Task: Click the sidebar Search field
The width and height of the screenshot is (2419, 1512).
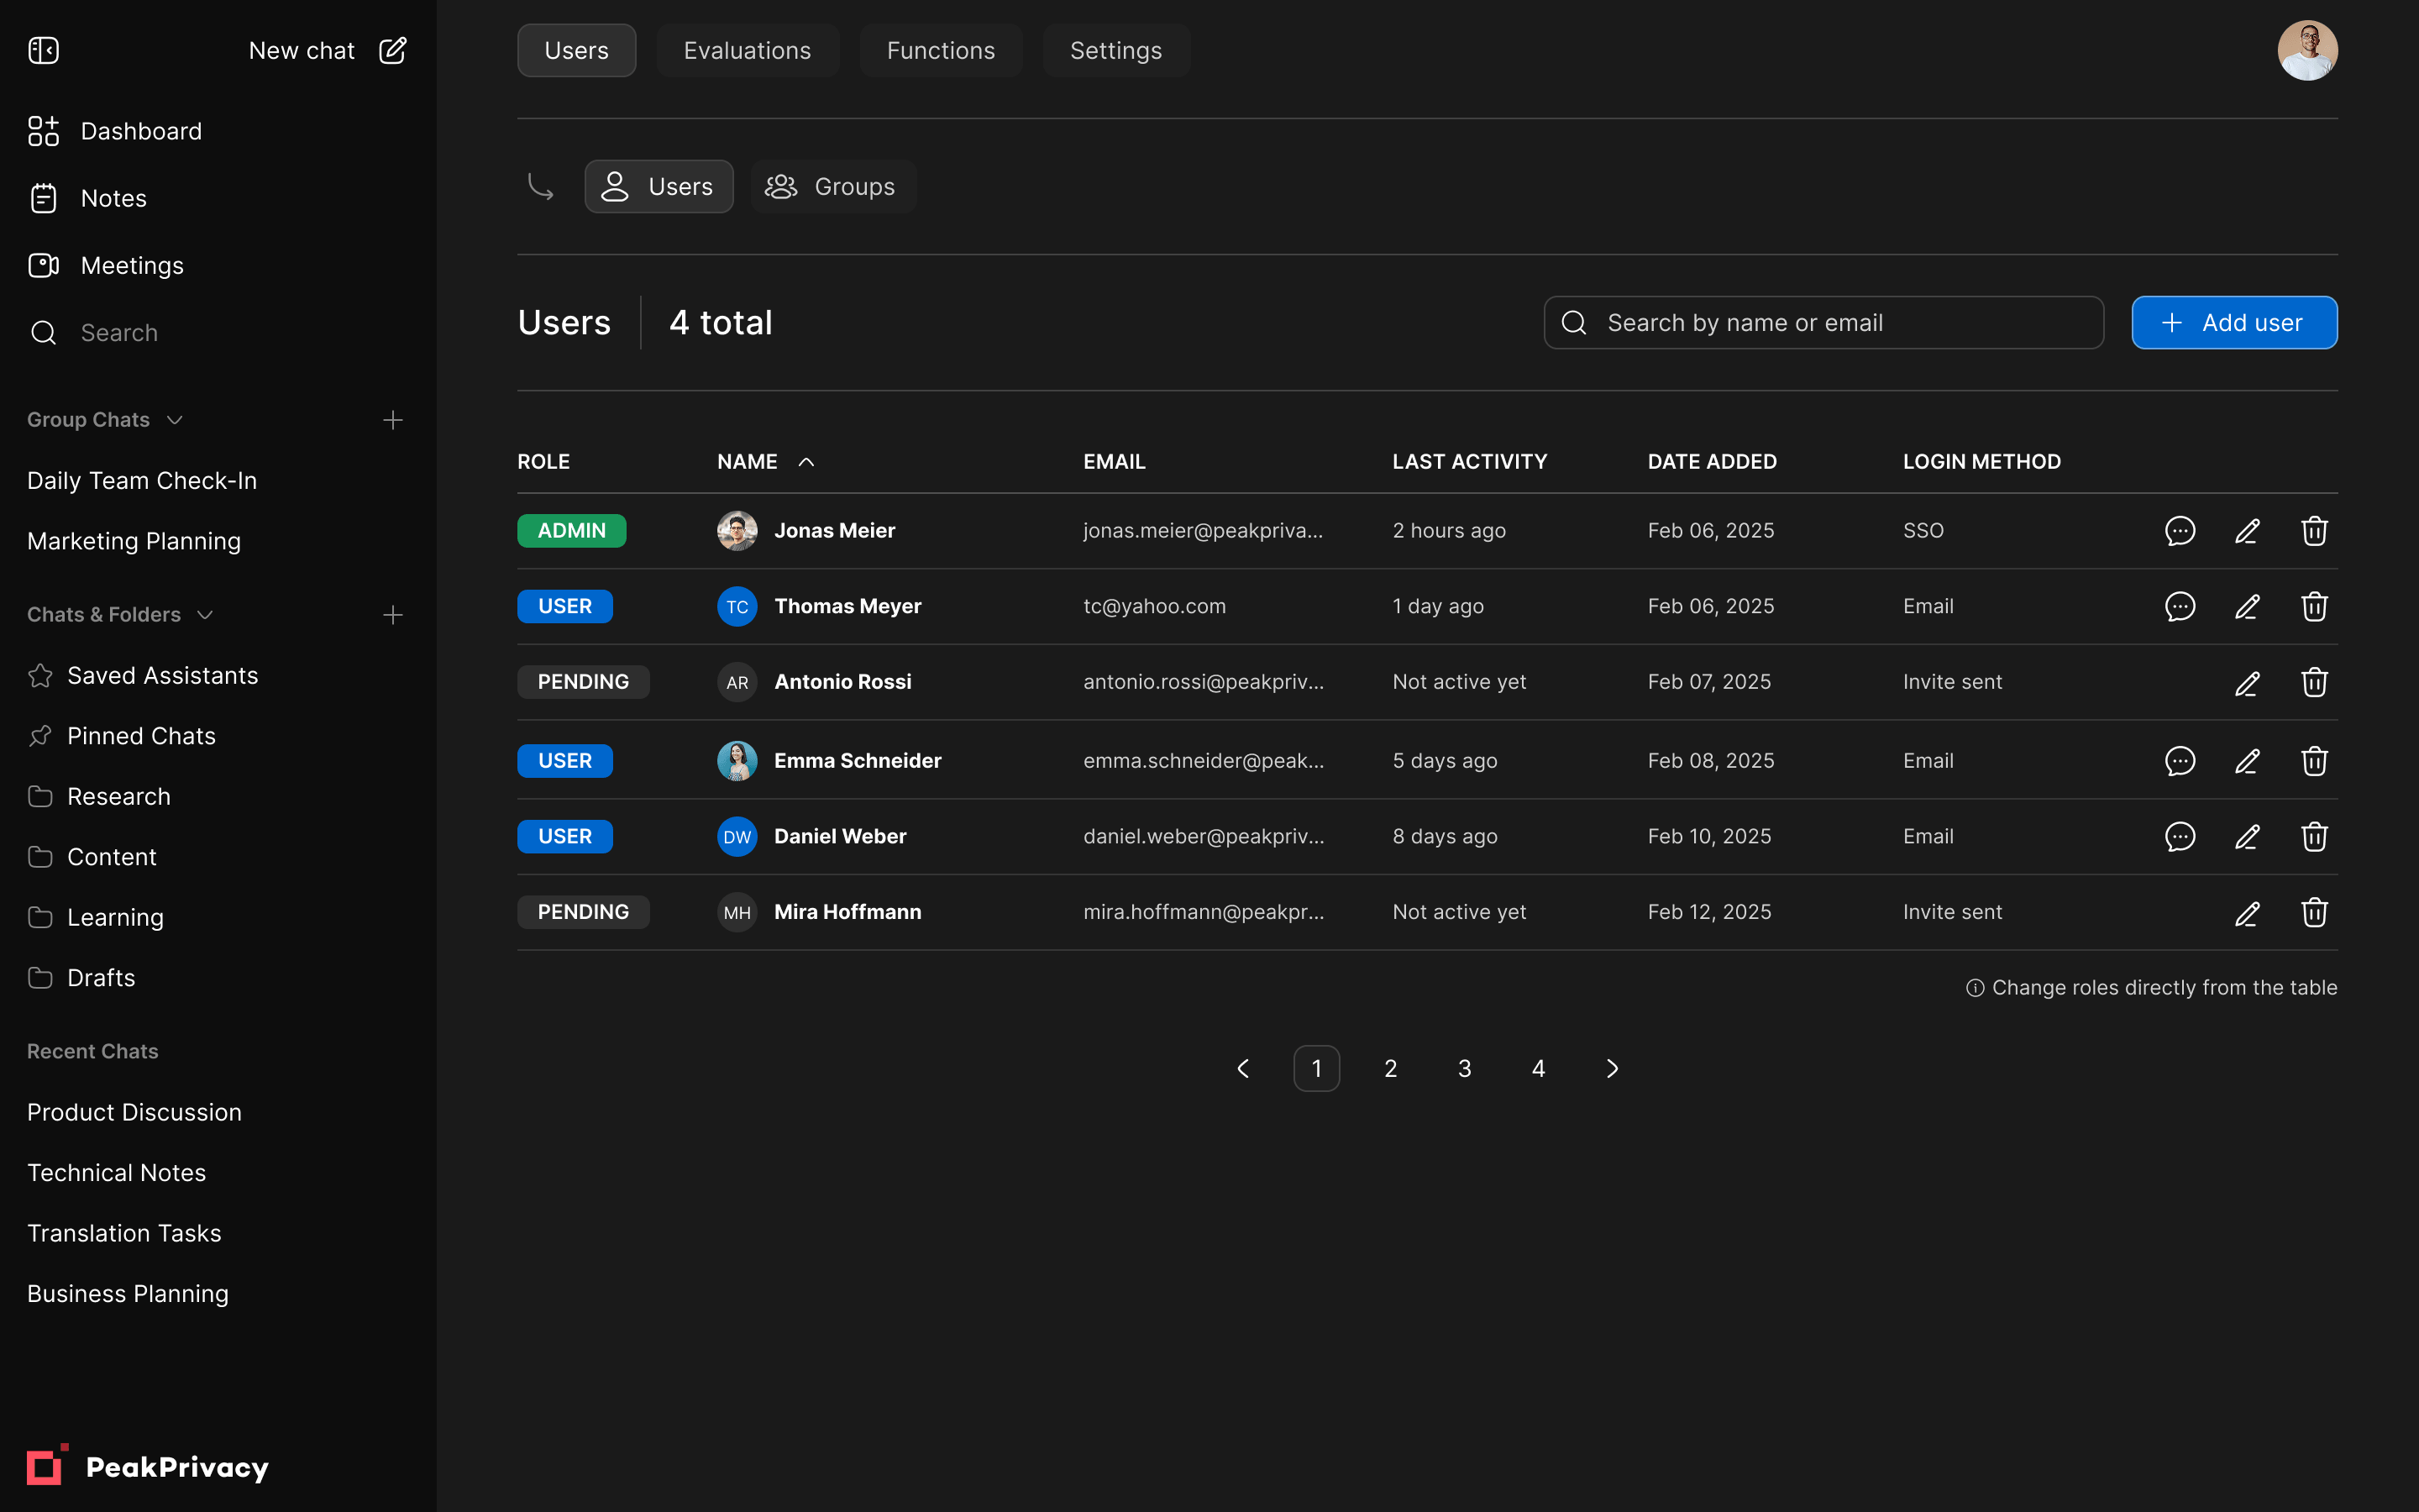Action: coord(93,332)
